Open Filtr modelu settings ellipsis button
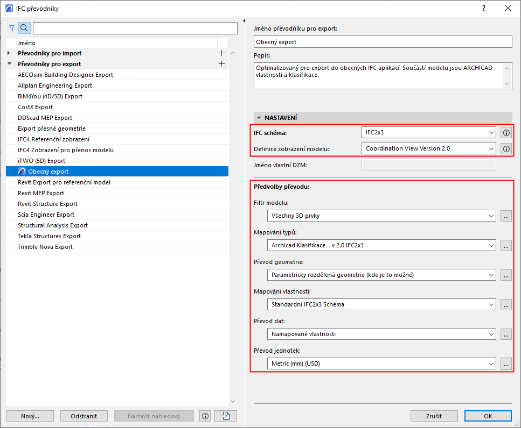Screen dimensions: 521x428 [x=506, y=216]
